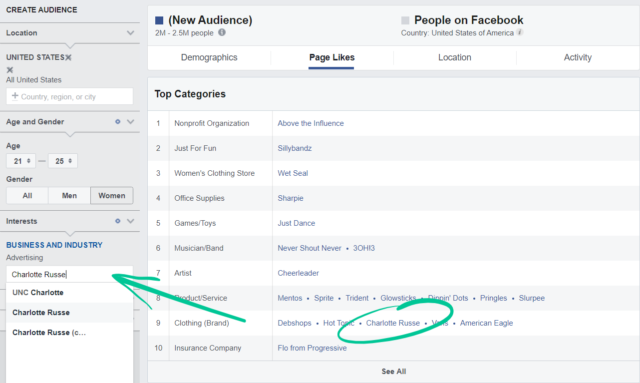
Task: Click the gray People on Facebook legend square
Action: coord(405,20)
